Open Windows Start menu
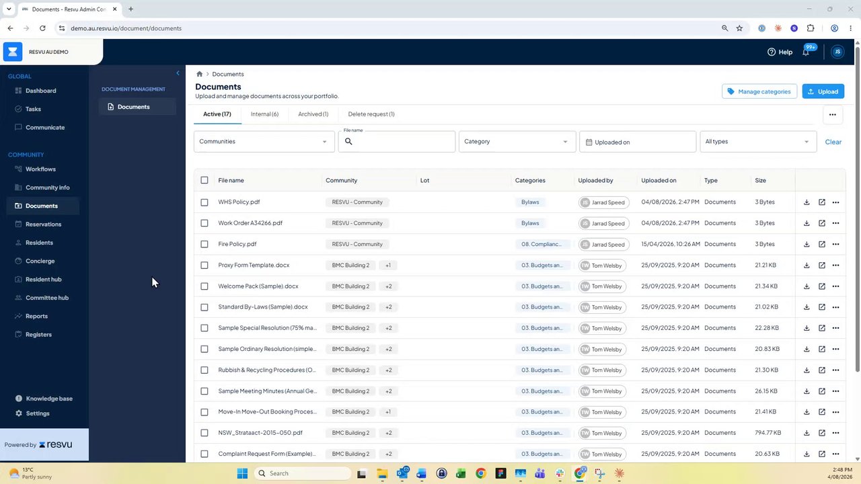 point(242,473)
